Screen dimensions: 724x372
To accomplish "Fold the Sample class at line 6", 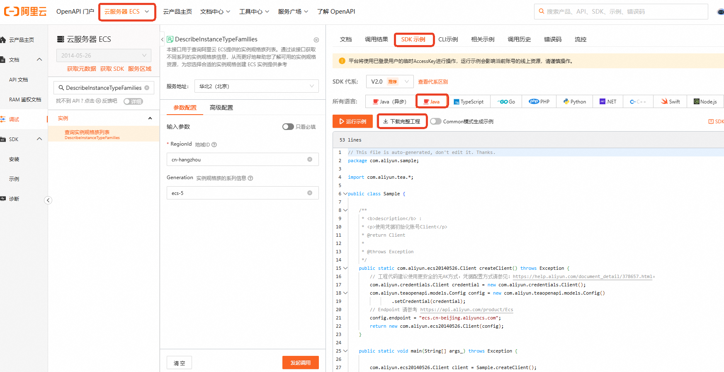I will pos(345,194).
